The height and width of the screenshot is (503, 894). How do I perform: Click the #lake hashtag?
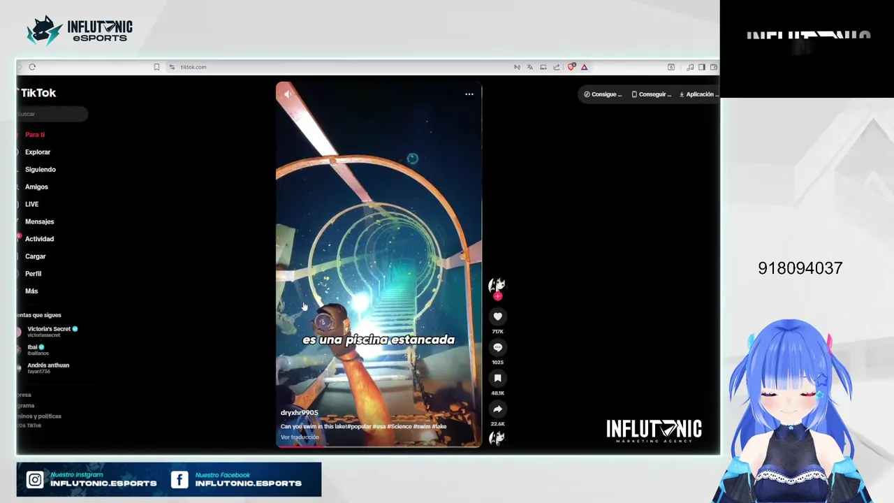click(x=439, y=426)
